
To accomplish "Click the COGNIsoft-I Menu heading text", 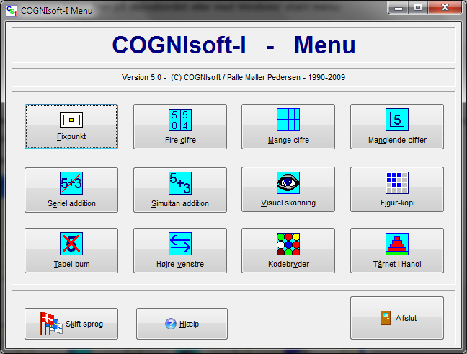I will point(233,45).
